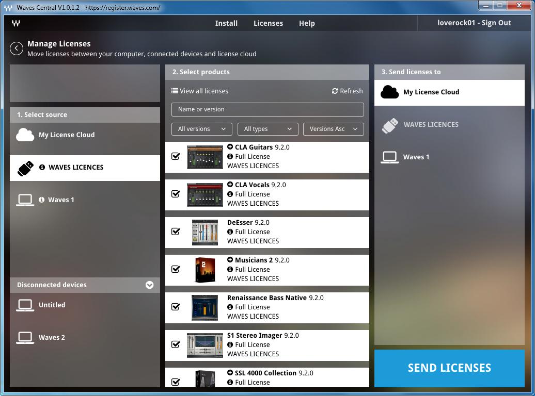Click USB icon in Send licenses to panel
The image size is (535, 396).
[x=390, y=125]
